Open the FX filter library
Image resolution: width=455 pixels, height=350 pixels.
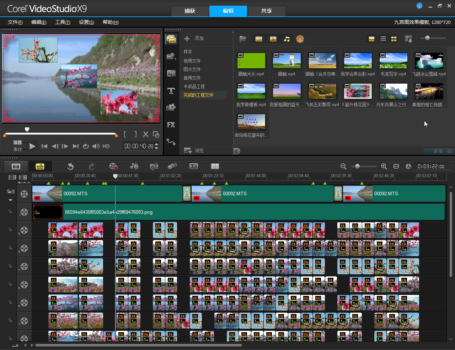click(x=171, y=125)
